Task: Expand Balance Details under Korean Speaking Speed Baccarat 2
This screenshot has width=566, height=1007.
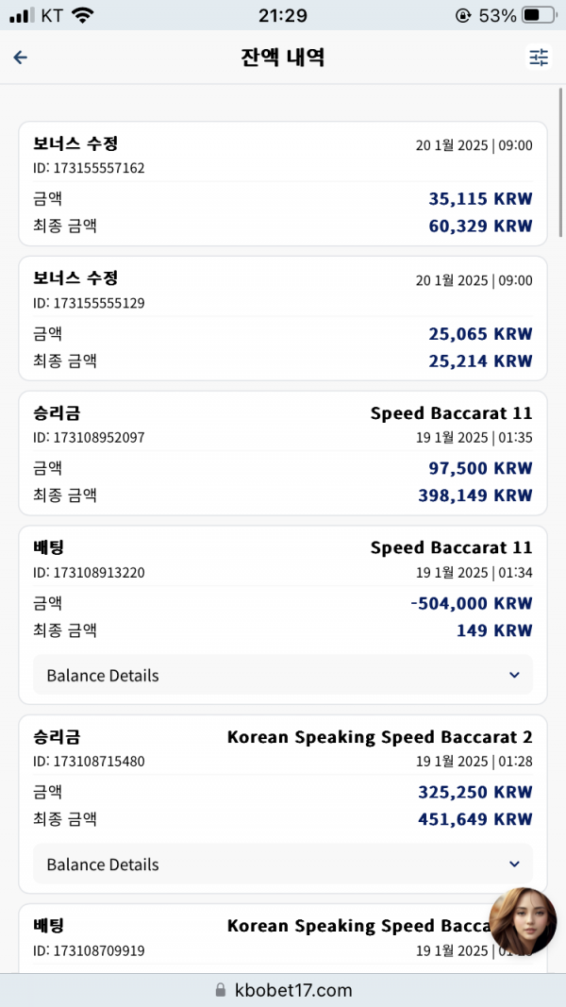Action: 283,864
